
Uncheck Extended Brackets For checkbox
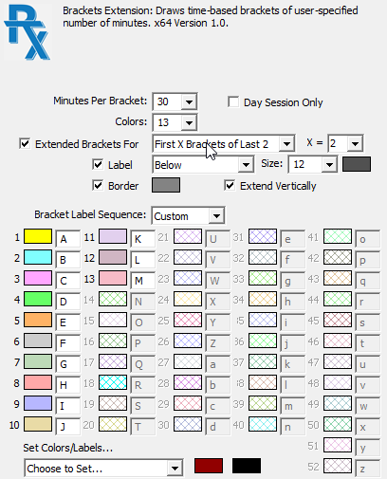25,144
